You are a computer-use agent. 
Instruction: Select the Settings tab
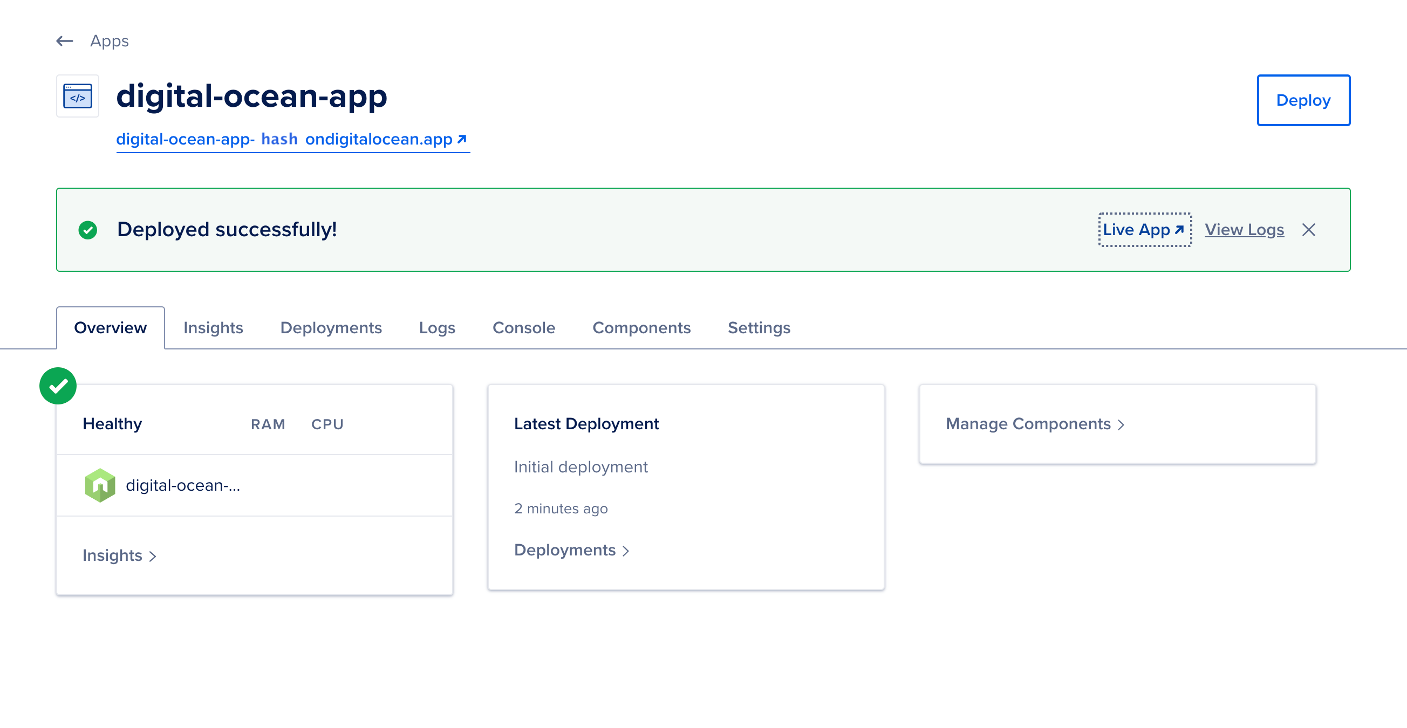(x=759, y=328)
